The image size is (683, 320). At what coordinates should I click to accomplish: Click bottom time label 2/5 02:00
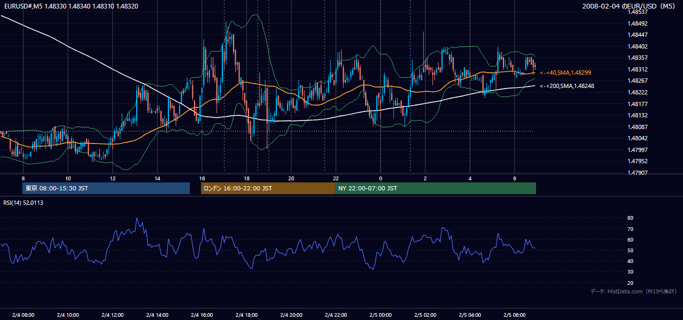[x=425, y=315]
